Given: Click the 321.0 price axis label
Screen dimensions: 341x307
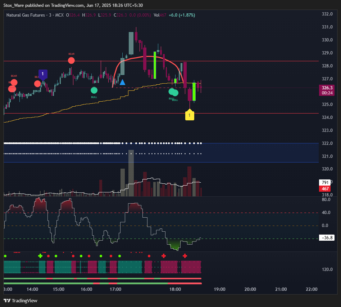Looking at the screenshot, I should click(x=327, y=156).
